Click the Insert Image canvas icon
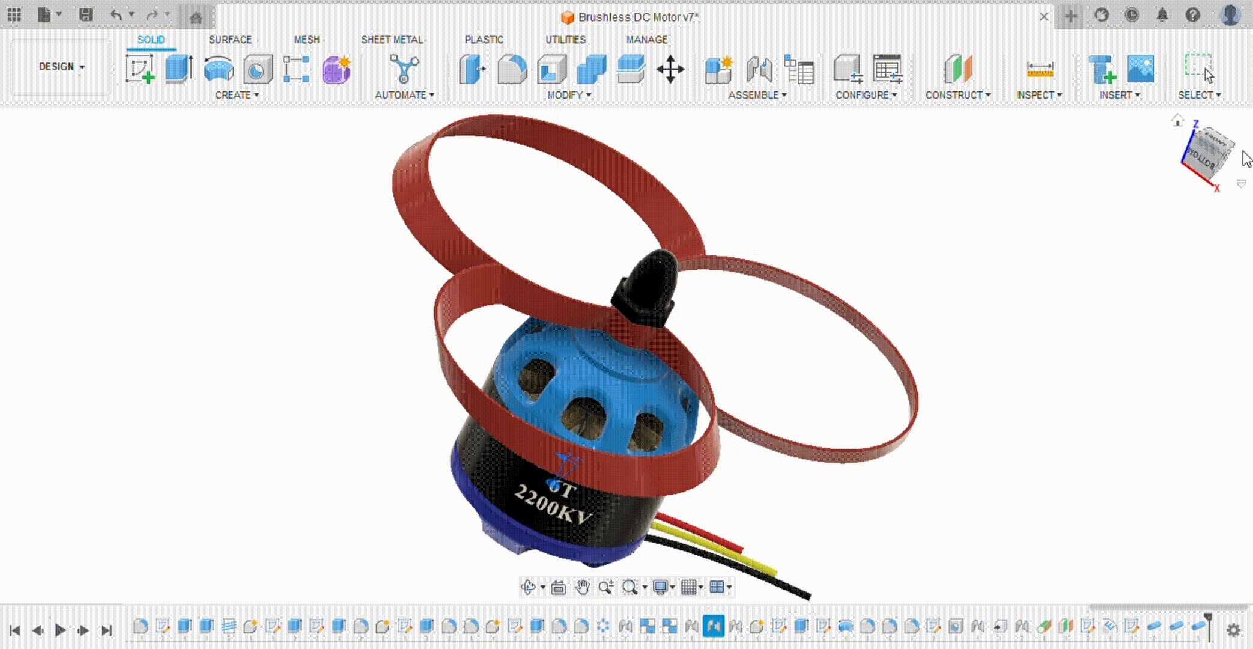 pos(1141,69)
